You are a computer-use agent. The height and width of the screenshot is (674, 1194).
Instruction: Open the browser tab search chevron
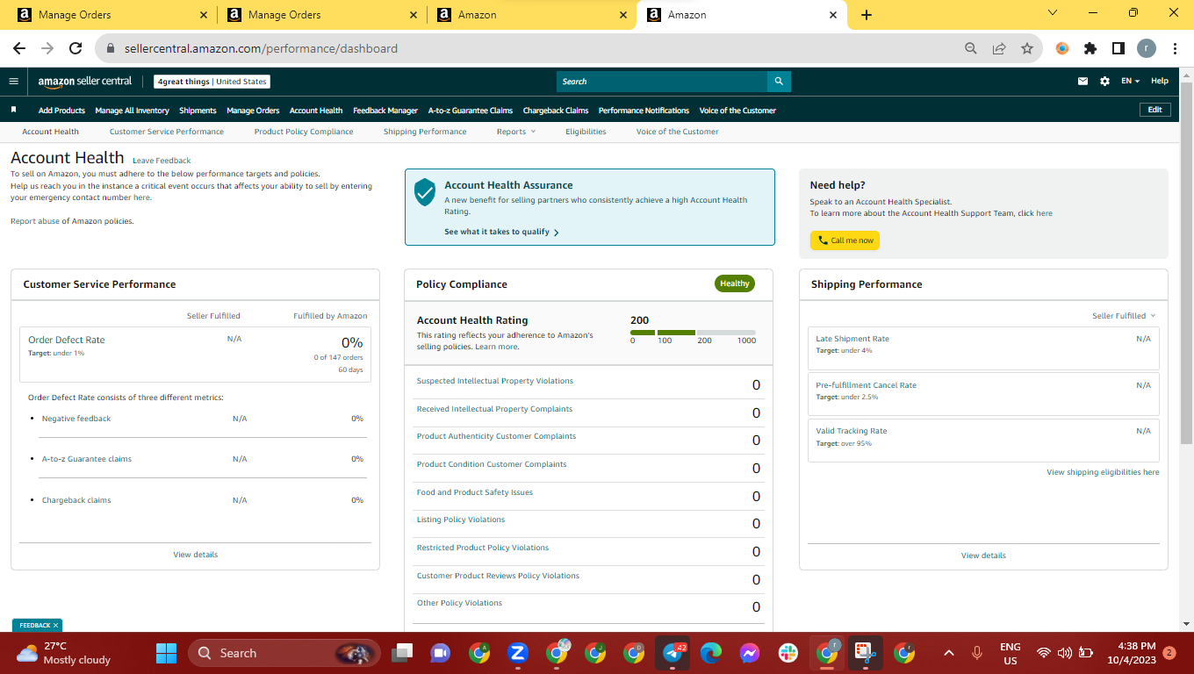click(1054, 13)
